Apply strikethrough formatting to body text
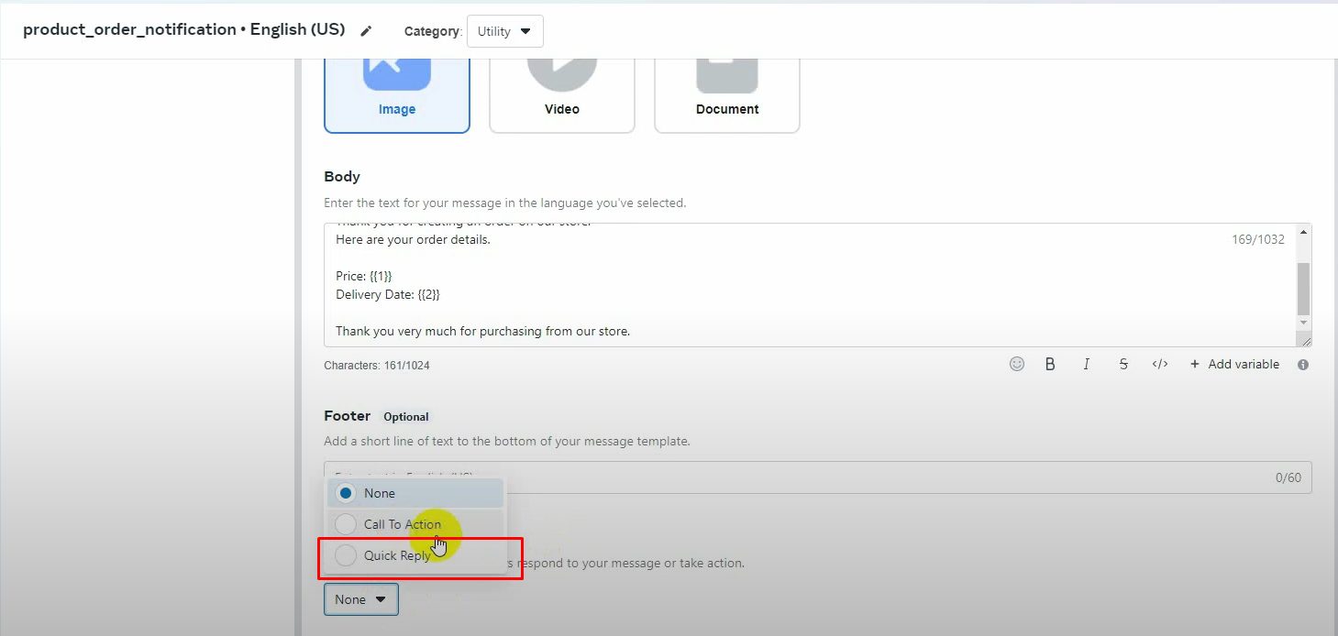This screenshot has height=636, width=1338. pyautogui.click(x=1123, y=364)
